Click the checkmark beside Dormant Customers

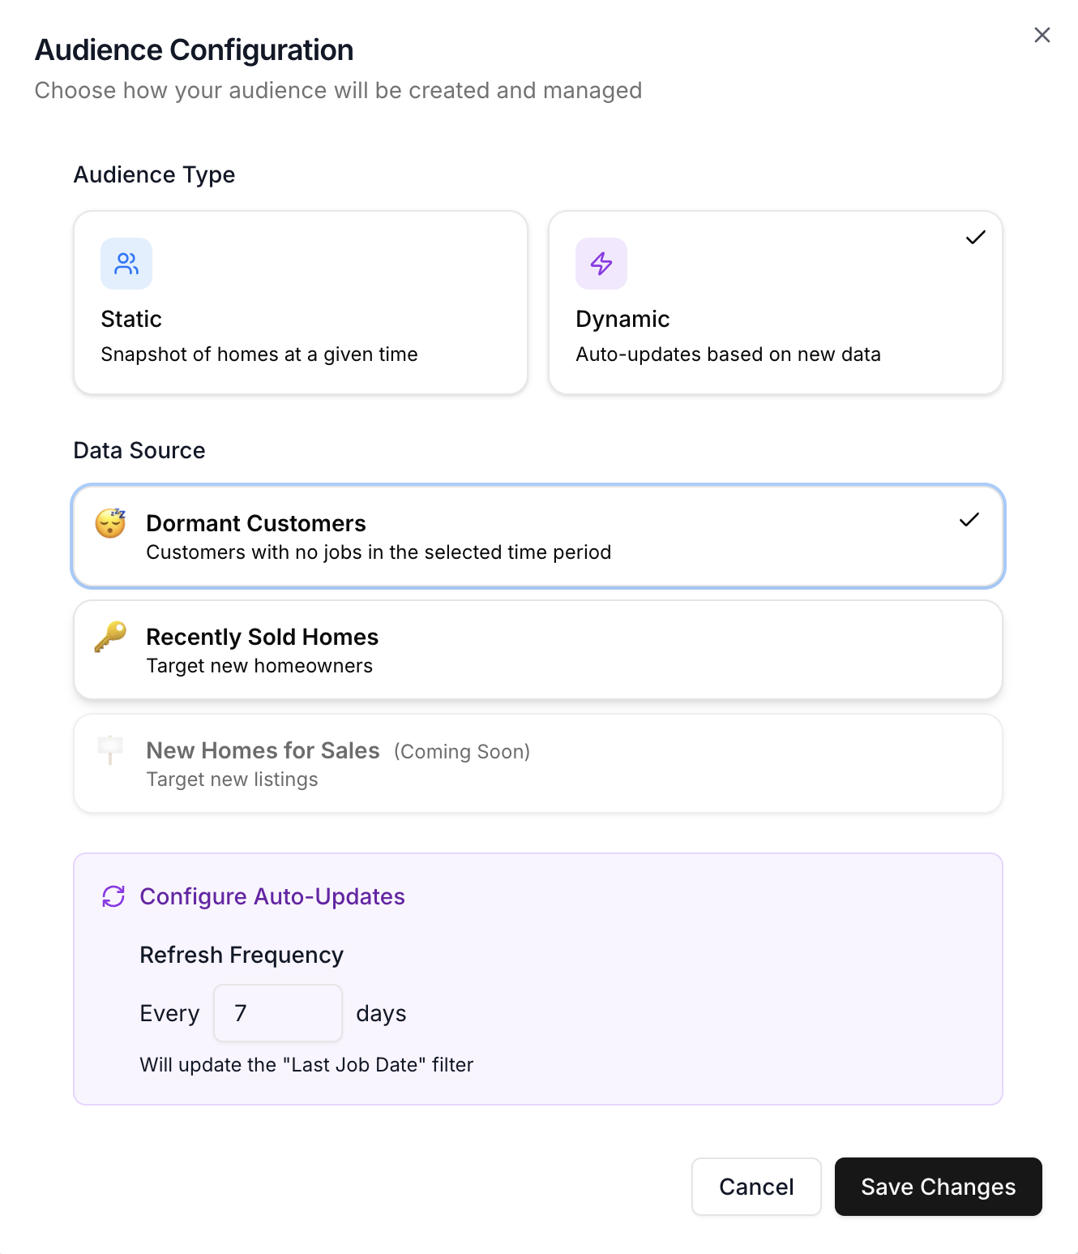point(969,520)
